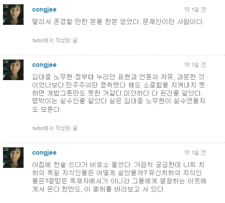This screenshot has width=225, height=203.
Task: Select the tweet text starting 멀리서 존경할 만한
Action: point(118,22)
